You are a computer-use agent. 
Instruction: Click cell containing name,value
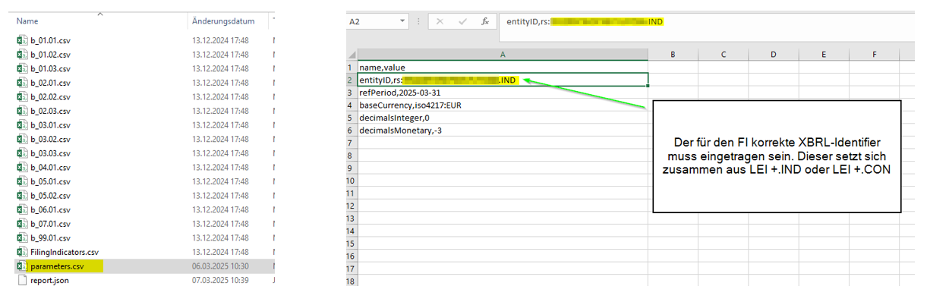[x=503, y=68]
